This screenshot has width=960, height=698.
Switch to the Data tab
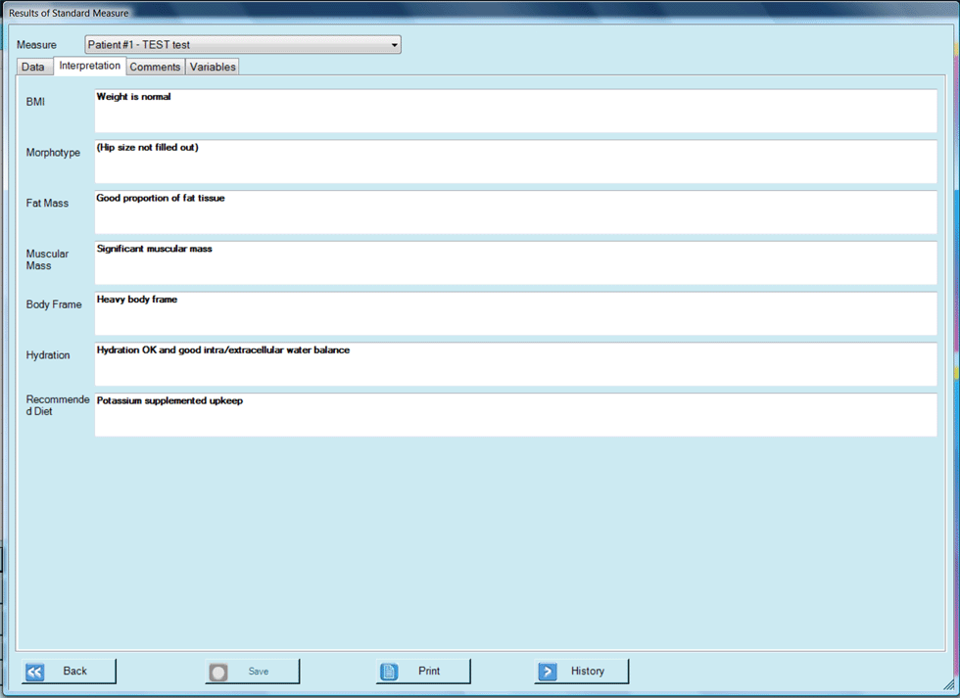(x=33, y=67)
